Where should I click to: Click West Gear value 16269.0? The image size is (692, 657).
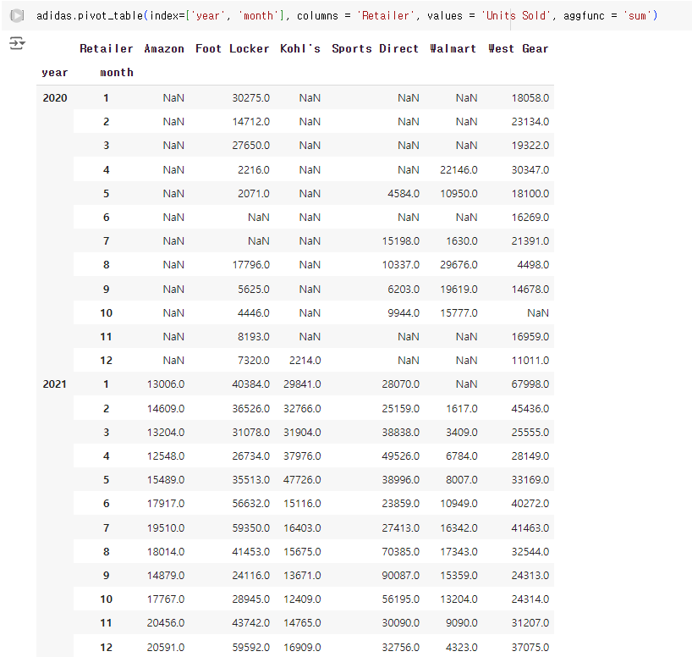pos(530,218)
